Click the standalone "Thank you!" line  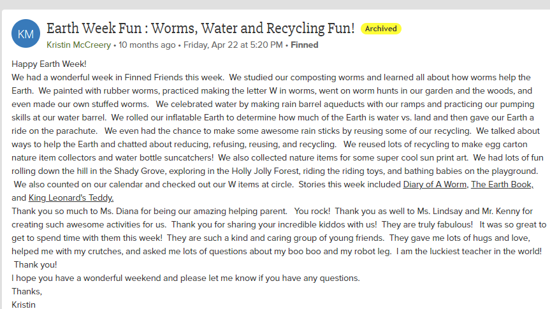click(x=35, y=264)
